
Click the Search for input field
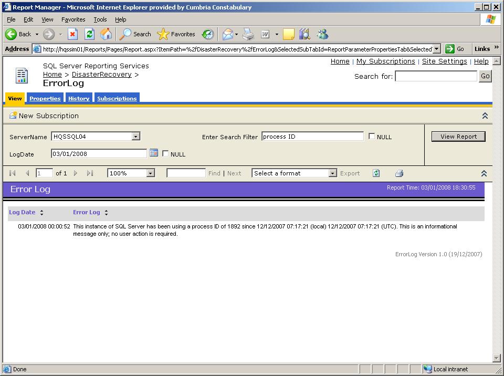pyautogui.click(x=436, y=76)
